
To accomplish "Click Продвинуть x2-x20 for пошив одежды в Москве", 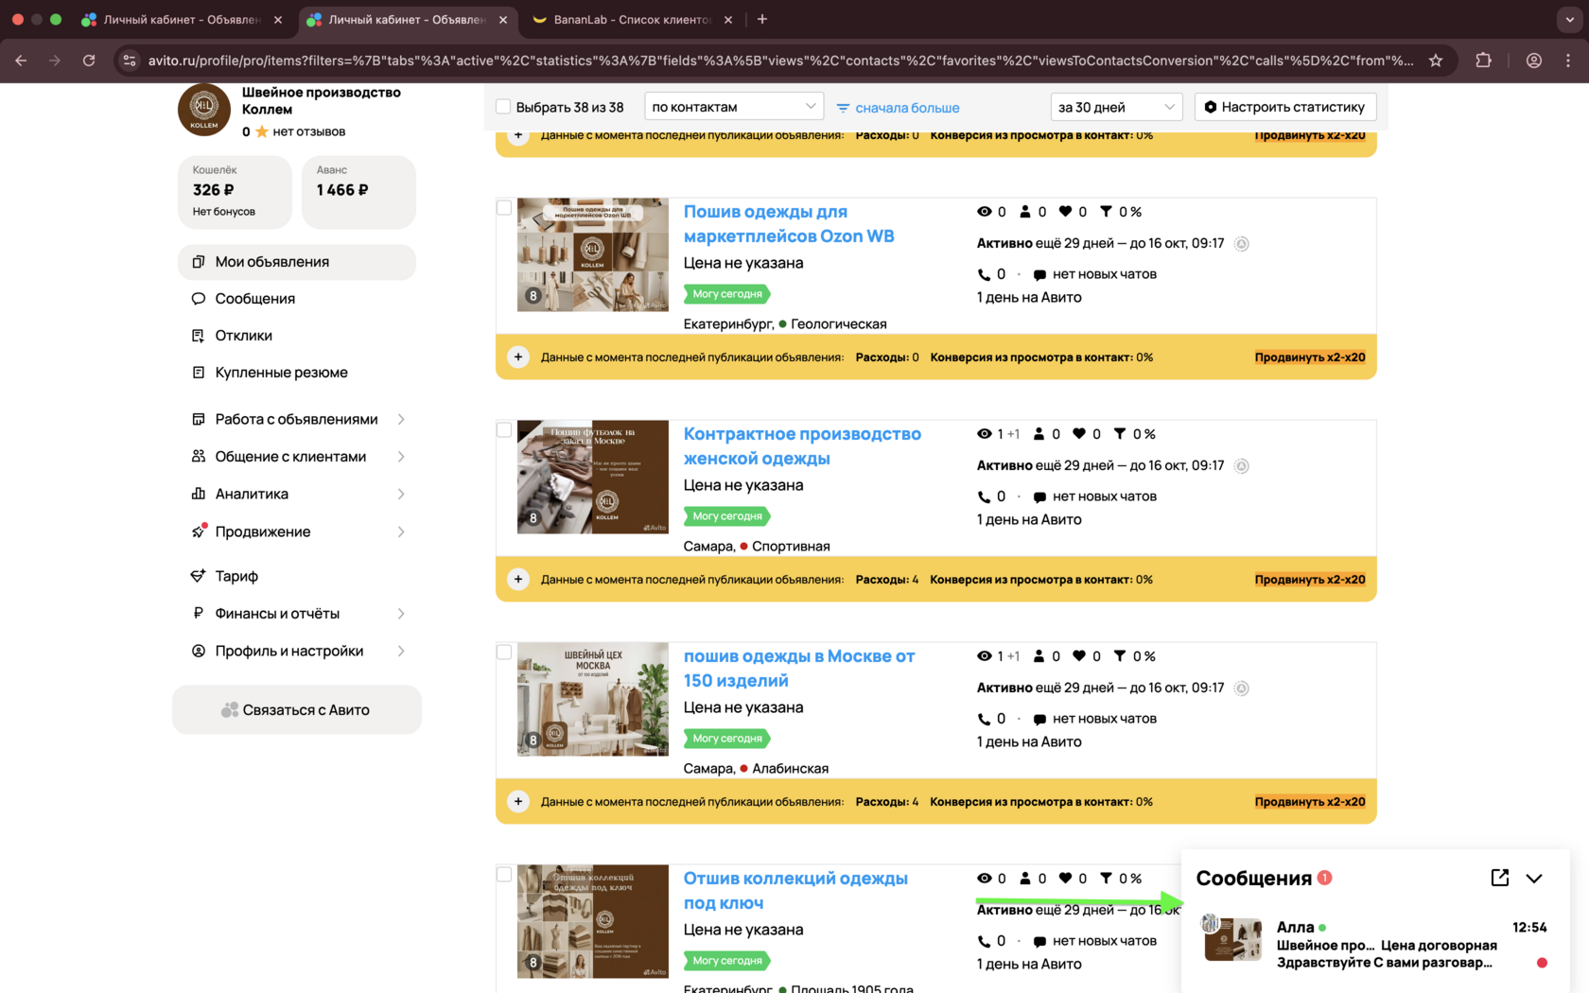I will tap(1310, 802).
